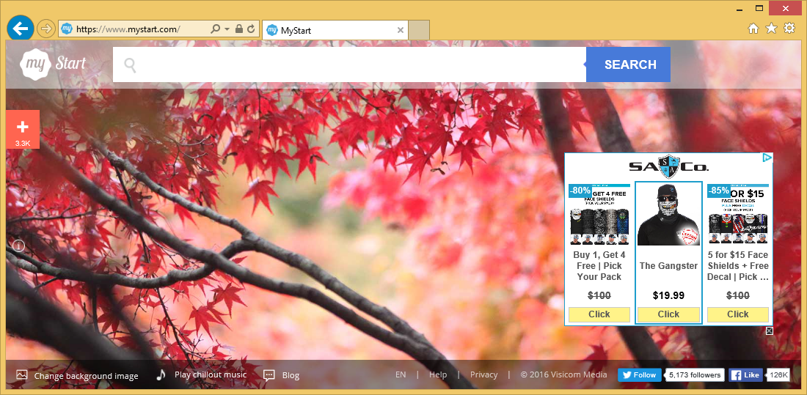
Task: Open the EN language selector
Action: pyautogui.click(x=401, y=375)
